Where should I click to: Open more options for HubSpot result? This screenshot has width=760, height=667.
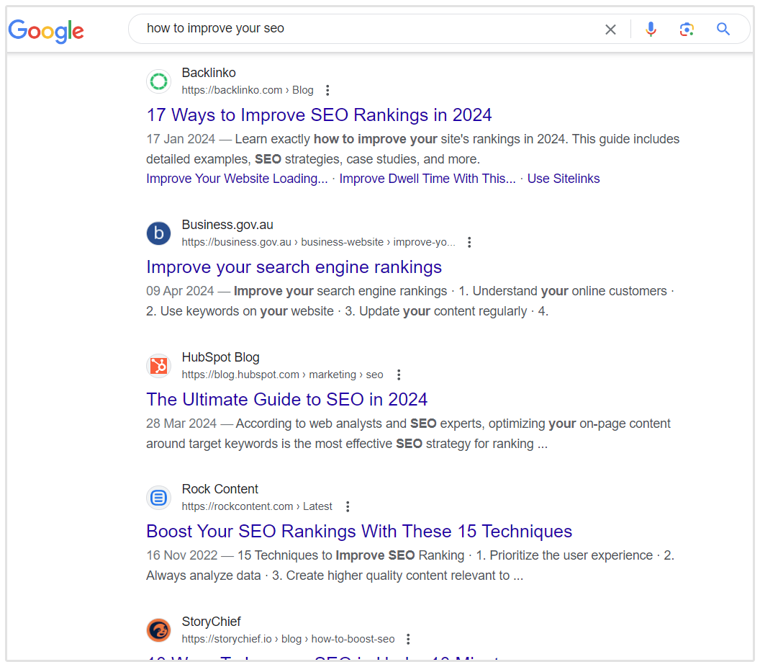399,375
